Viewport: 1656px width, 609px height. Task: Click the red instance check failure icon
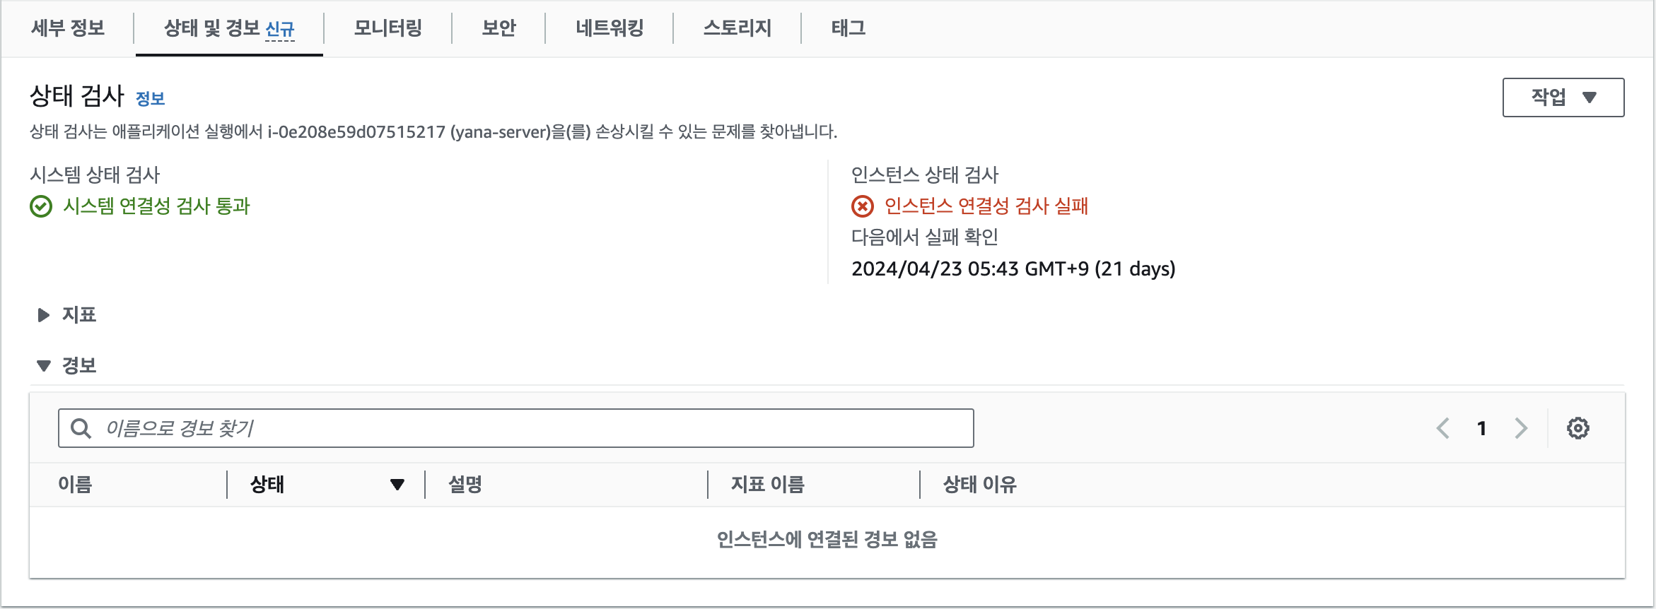point(861,206)
